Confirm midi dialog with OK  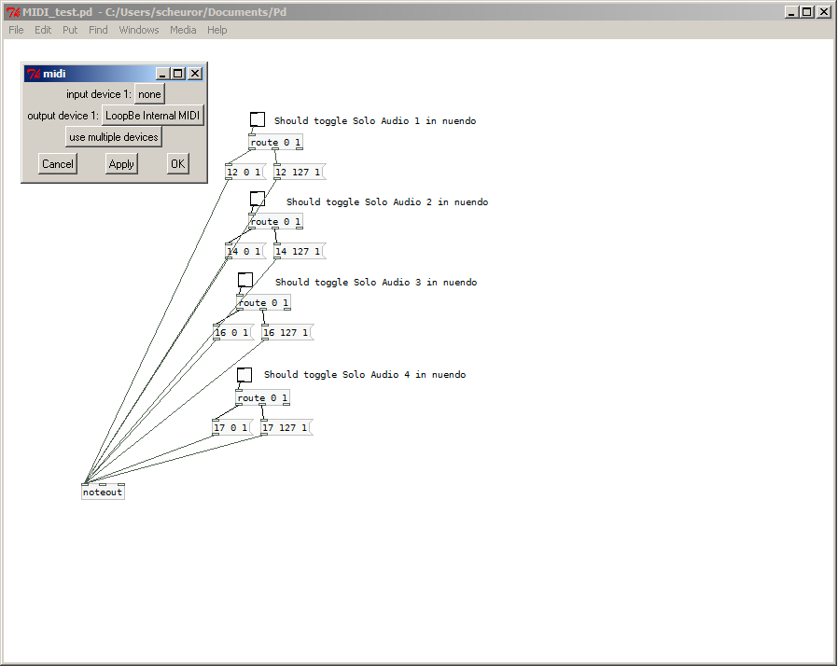click(178, 164)
